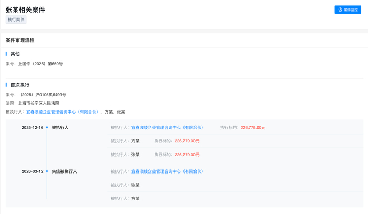Image resolution: width=368 pixels, height=214 pixels.
Task: Click the 失信被执行人 timeline label
Action: coord(64,171)
